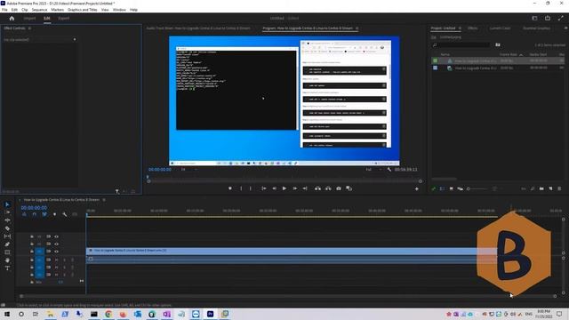Open the Program monitor button editor plus
Viewport: 569px width, 320px height.
coord(417,189)
